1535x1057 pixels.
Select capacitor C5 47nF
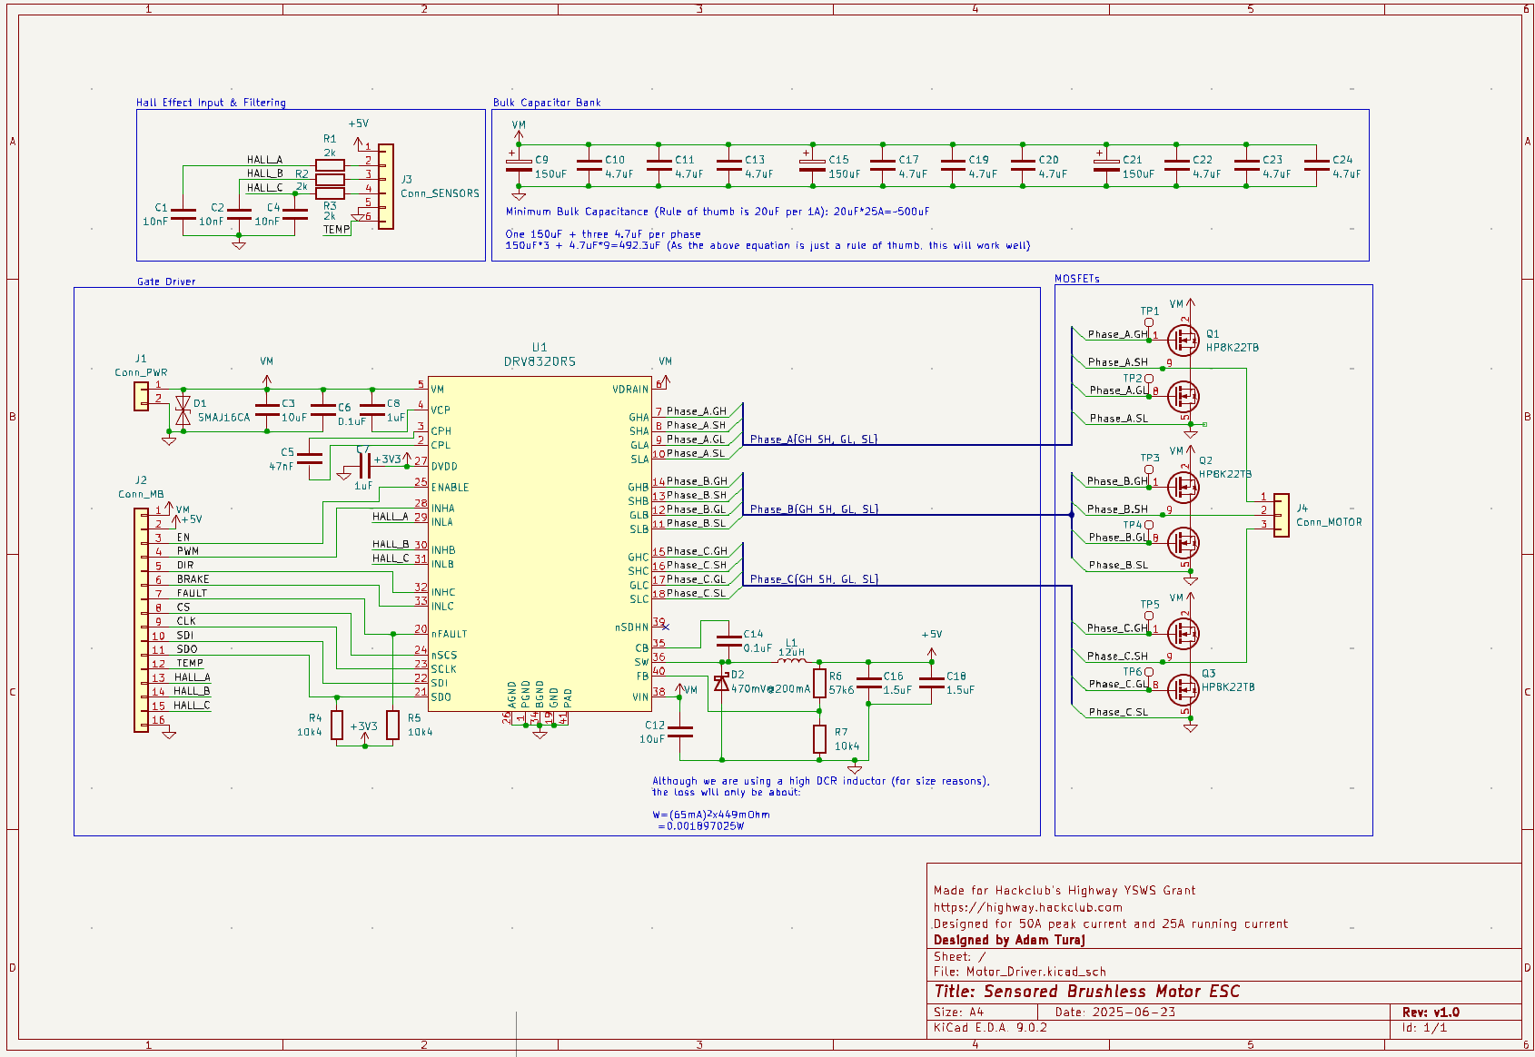(310, 459)
